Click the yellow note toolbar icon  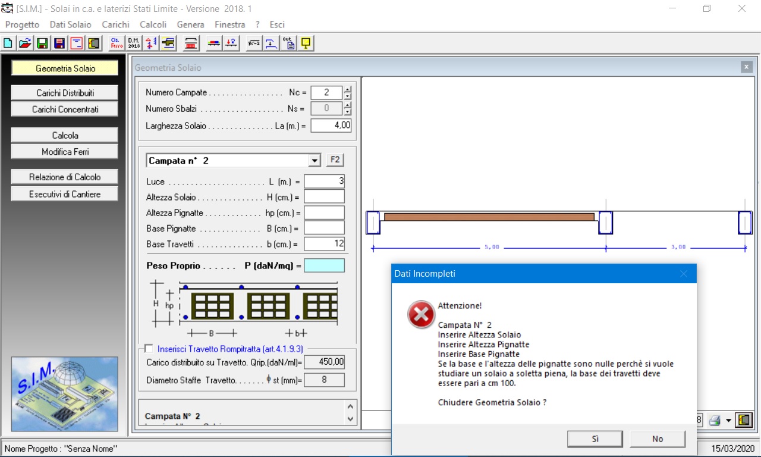click(x=306, y=43)
